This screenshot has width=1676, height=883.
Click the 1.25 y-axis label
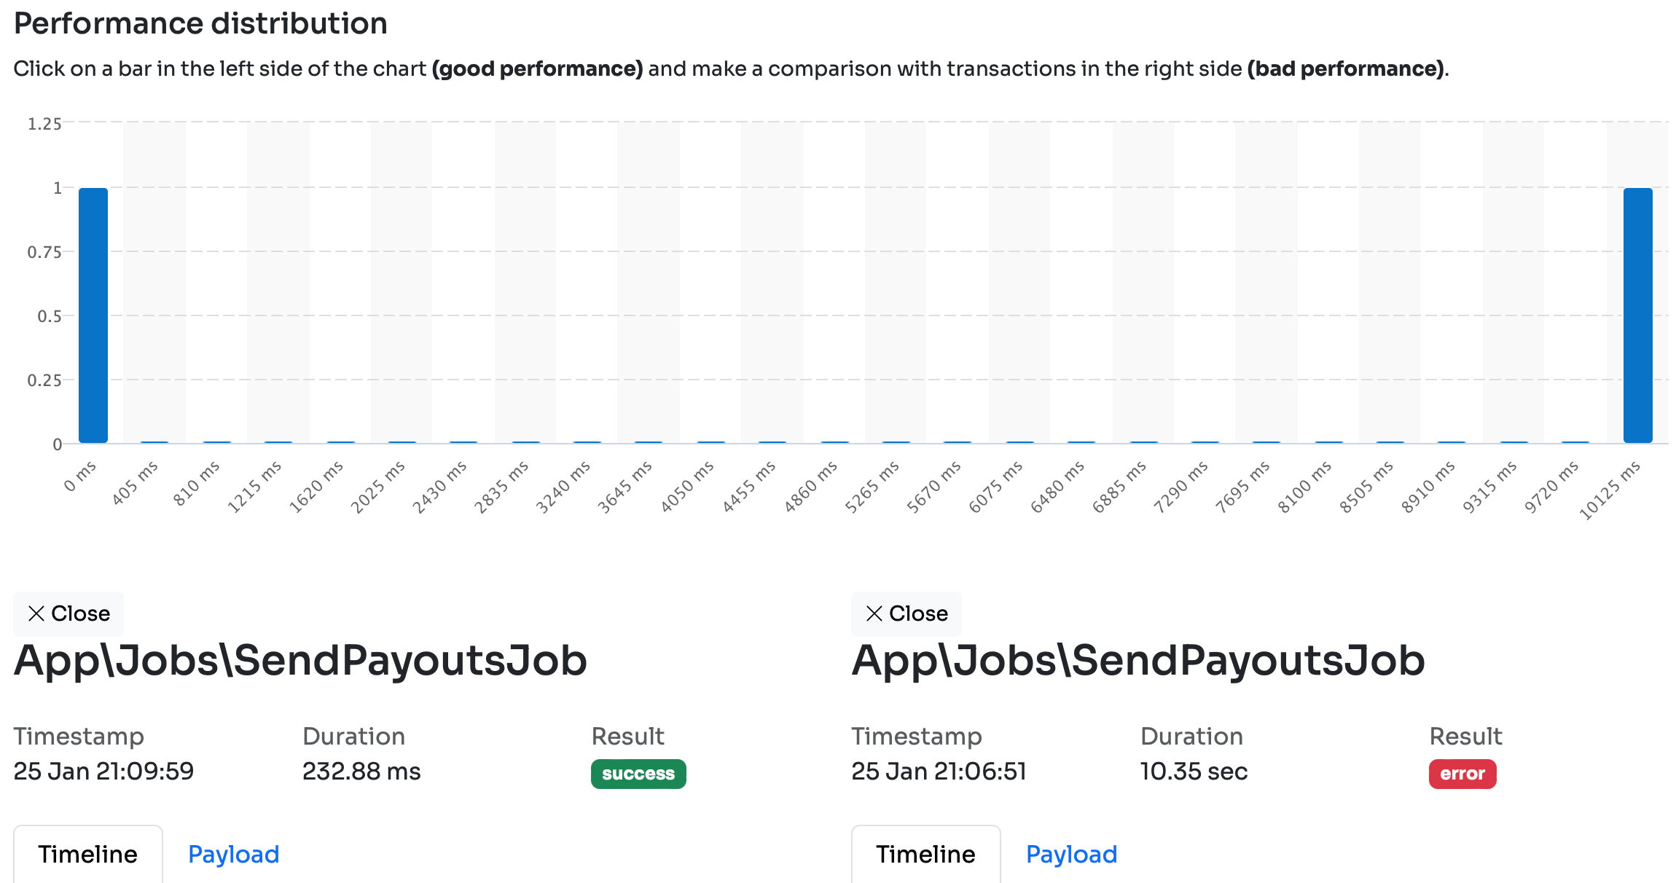click(44, 124)
